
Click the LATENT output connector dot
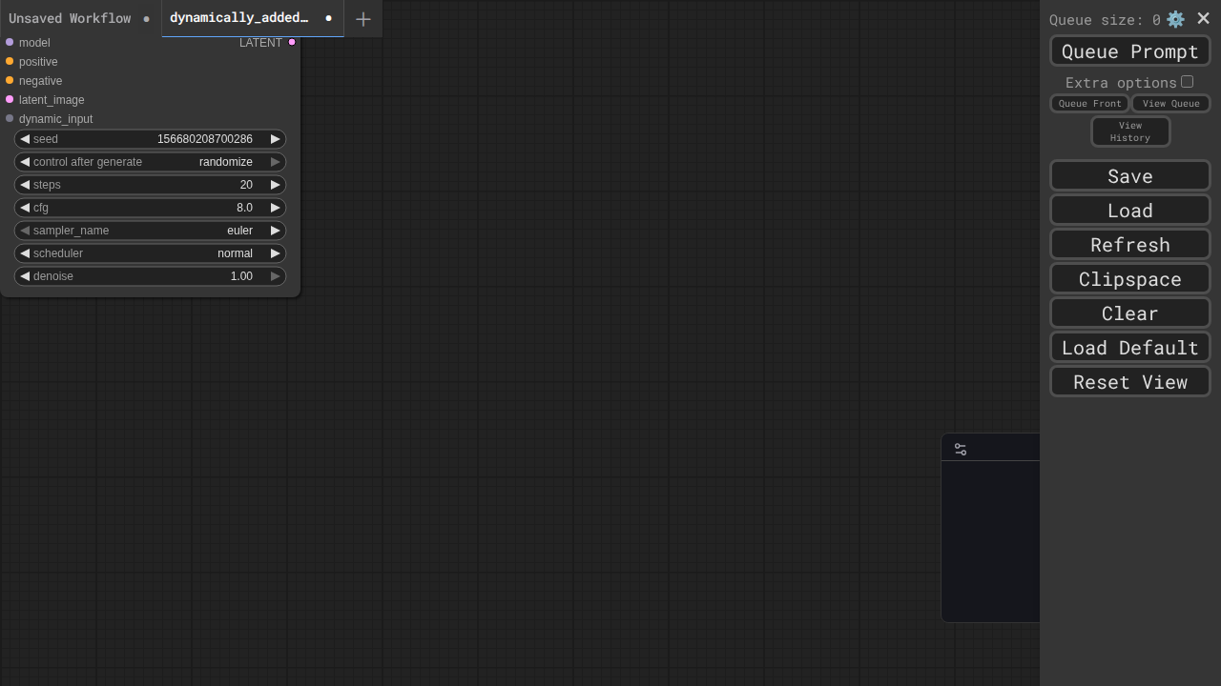(292, 43)
